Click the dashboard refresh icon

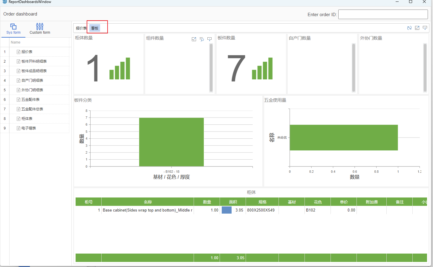pyautogui.click(x=409, y=28)
